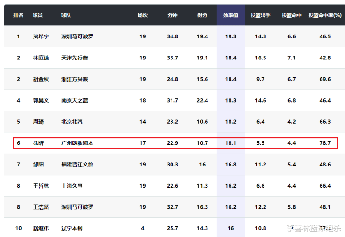Screen dimensions: 345x237
Task: Sort table by 效率值 column header
Action: tap(230, 15)
